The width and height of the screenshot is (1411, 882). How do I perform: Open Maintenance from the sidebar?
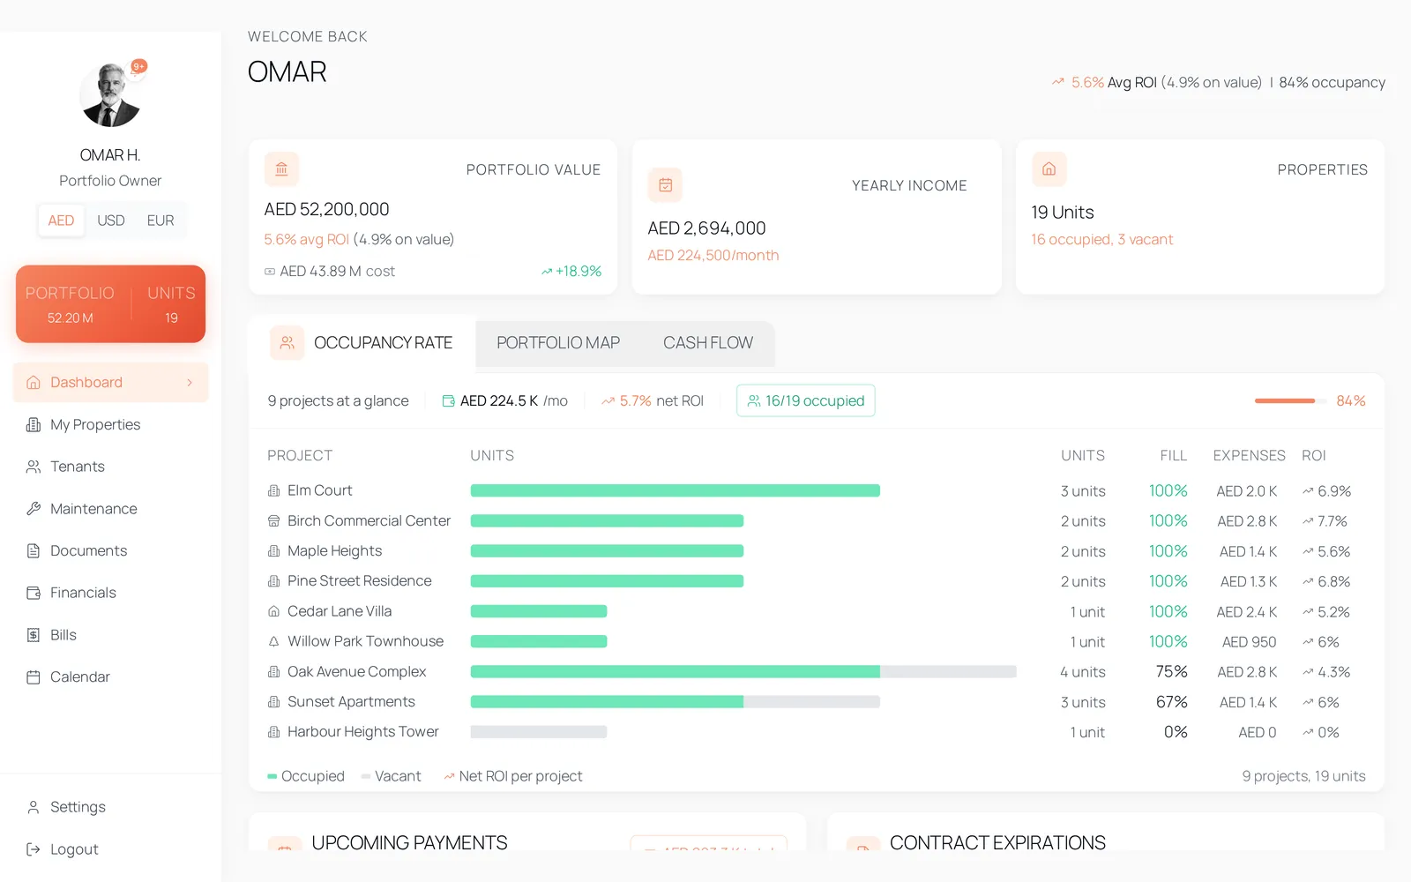(x=111, y=509)
